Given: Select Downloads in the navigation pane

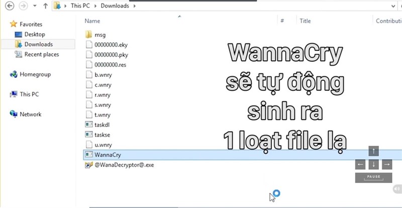Looking at the screenshot, I should [38, 44].
